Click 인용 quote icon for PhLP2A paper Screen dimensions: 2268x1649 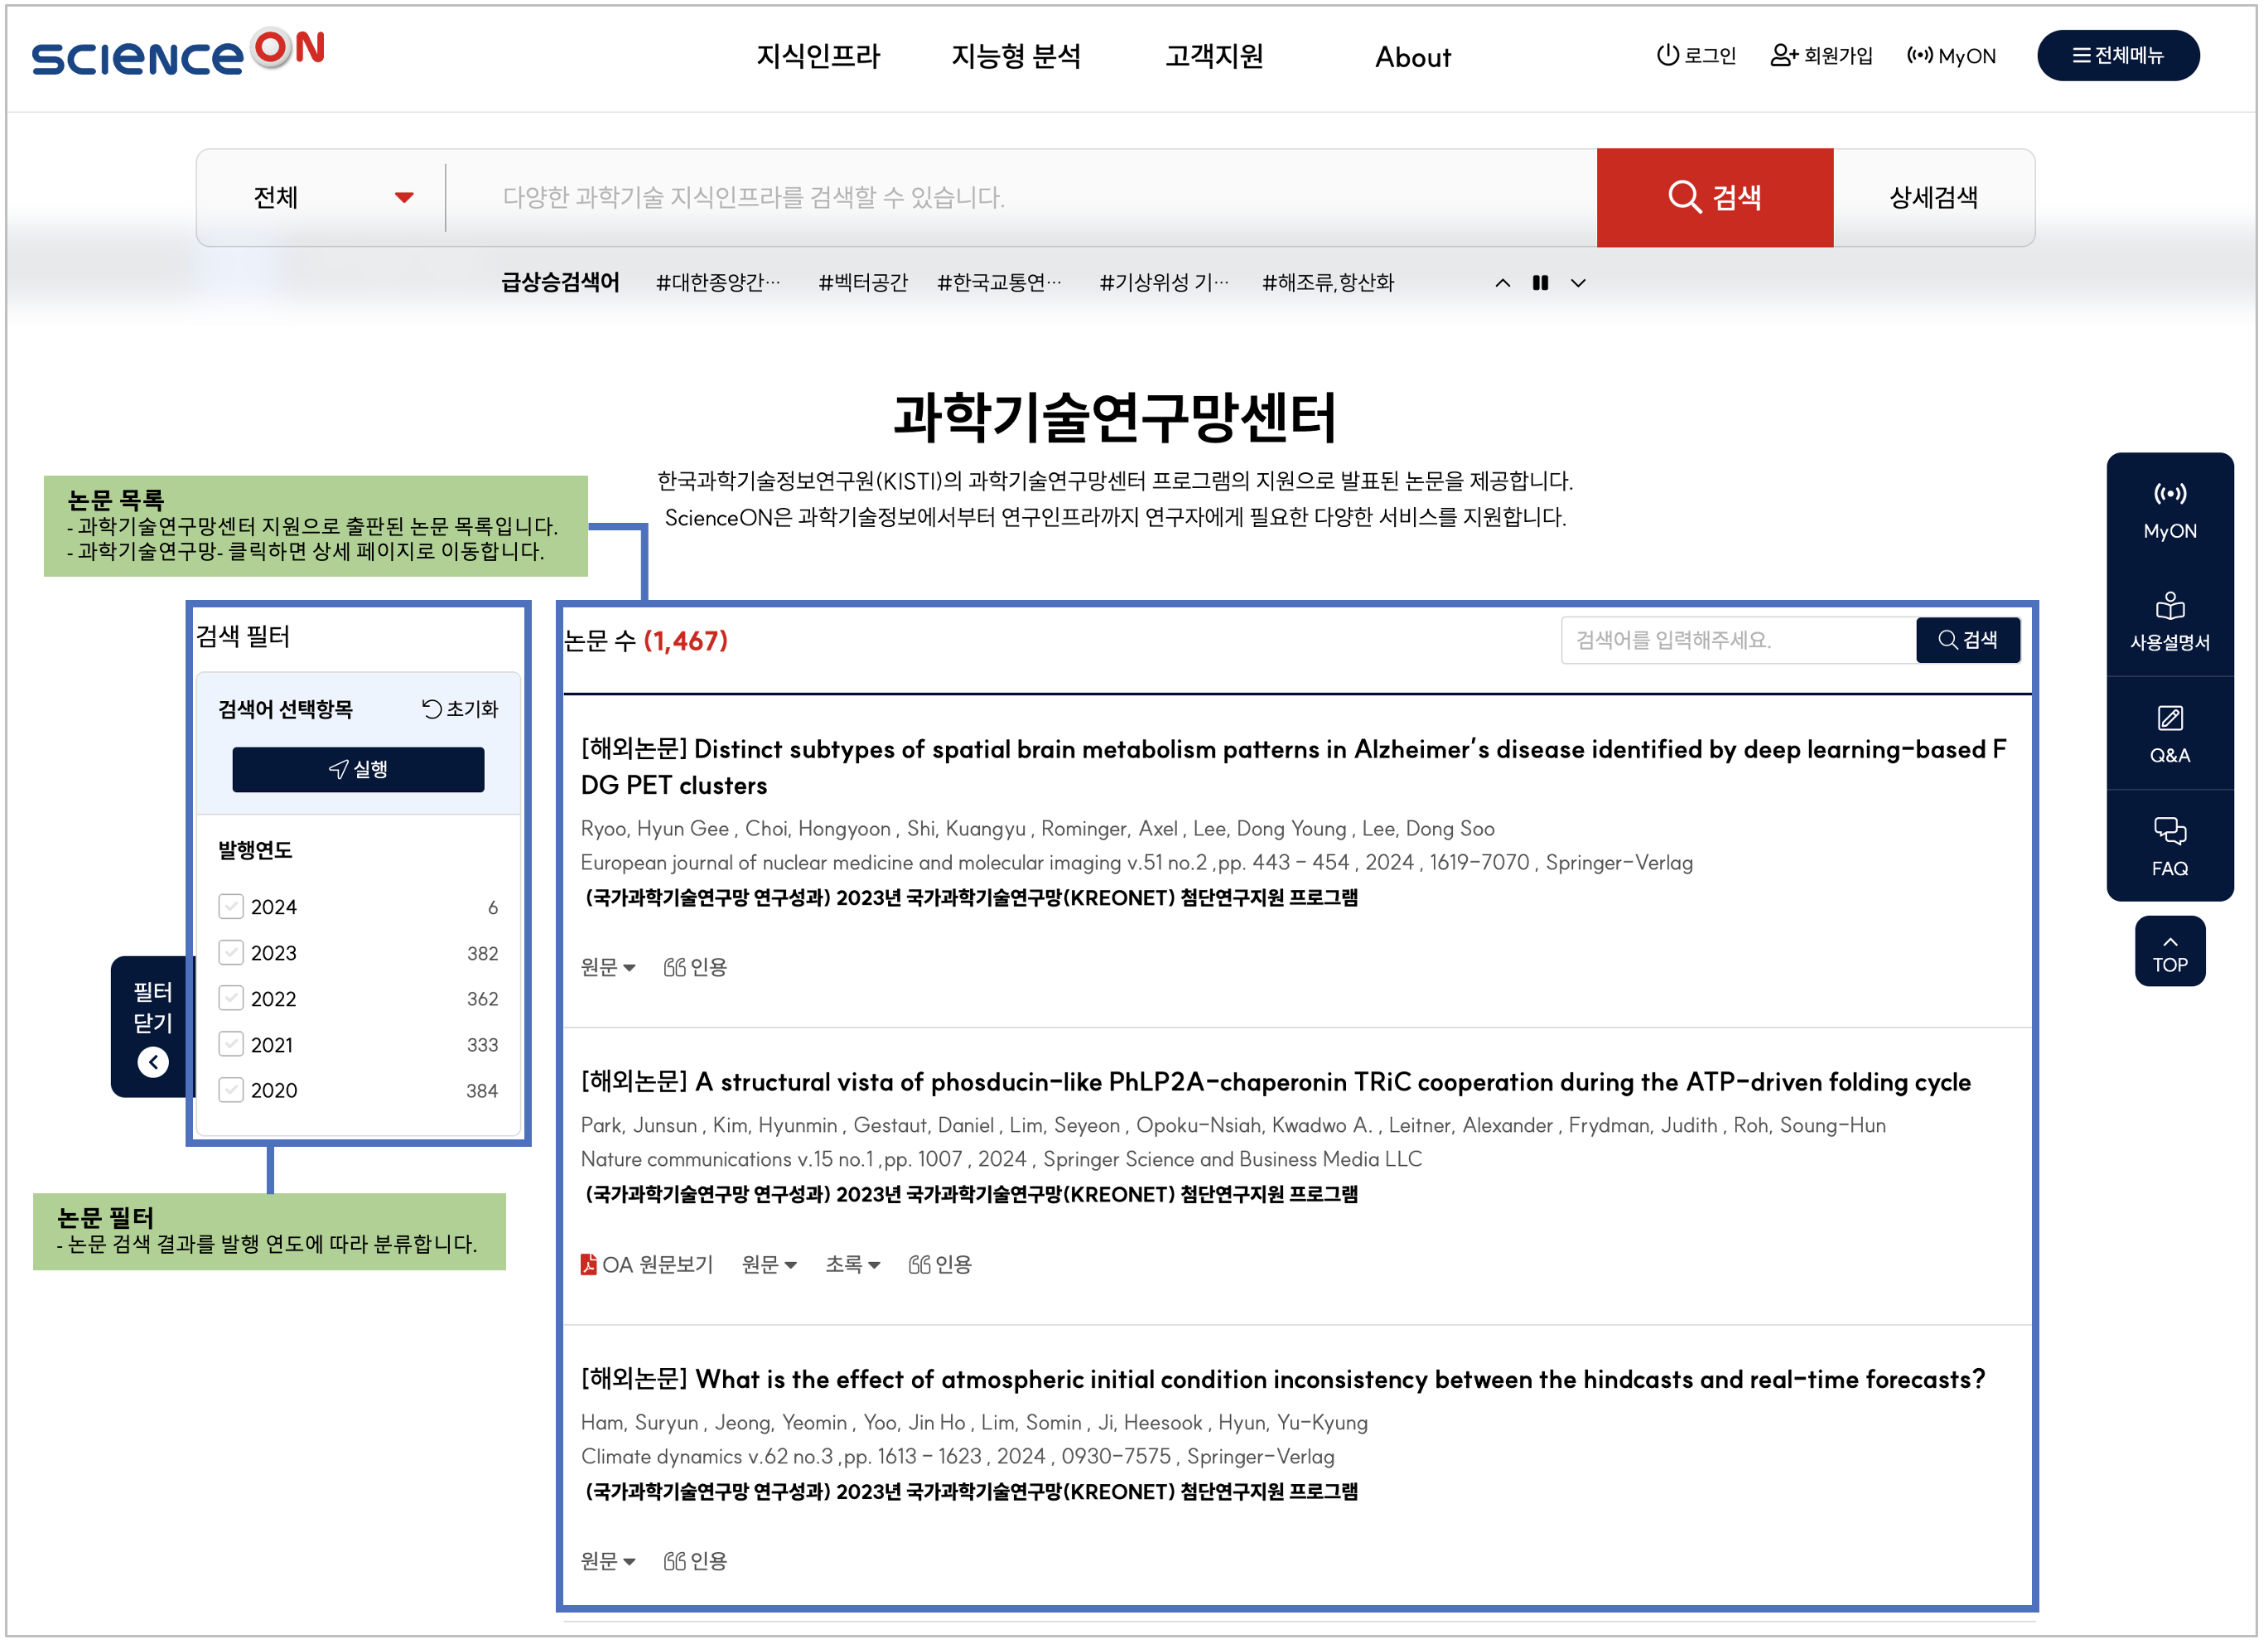[940, 1266]
